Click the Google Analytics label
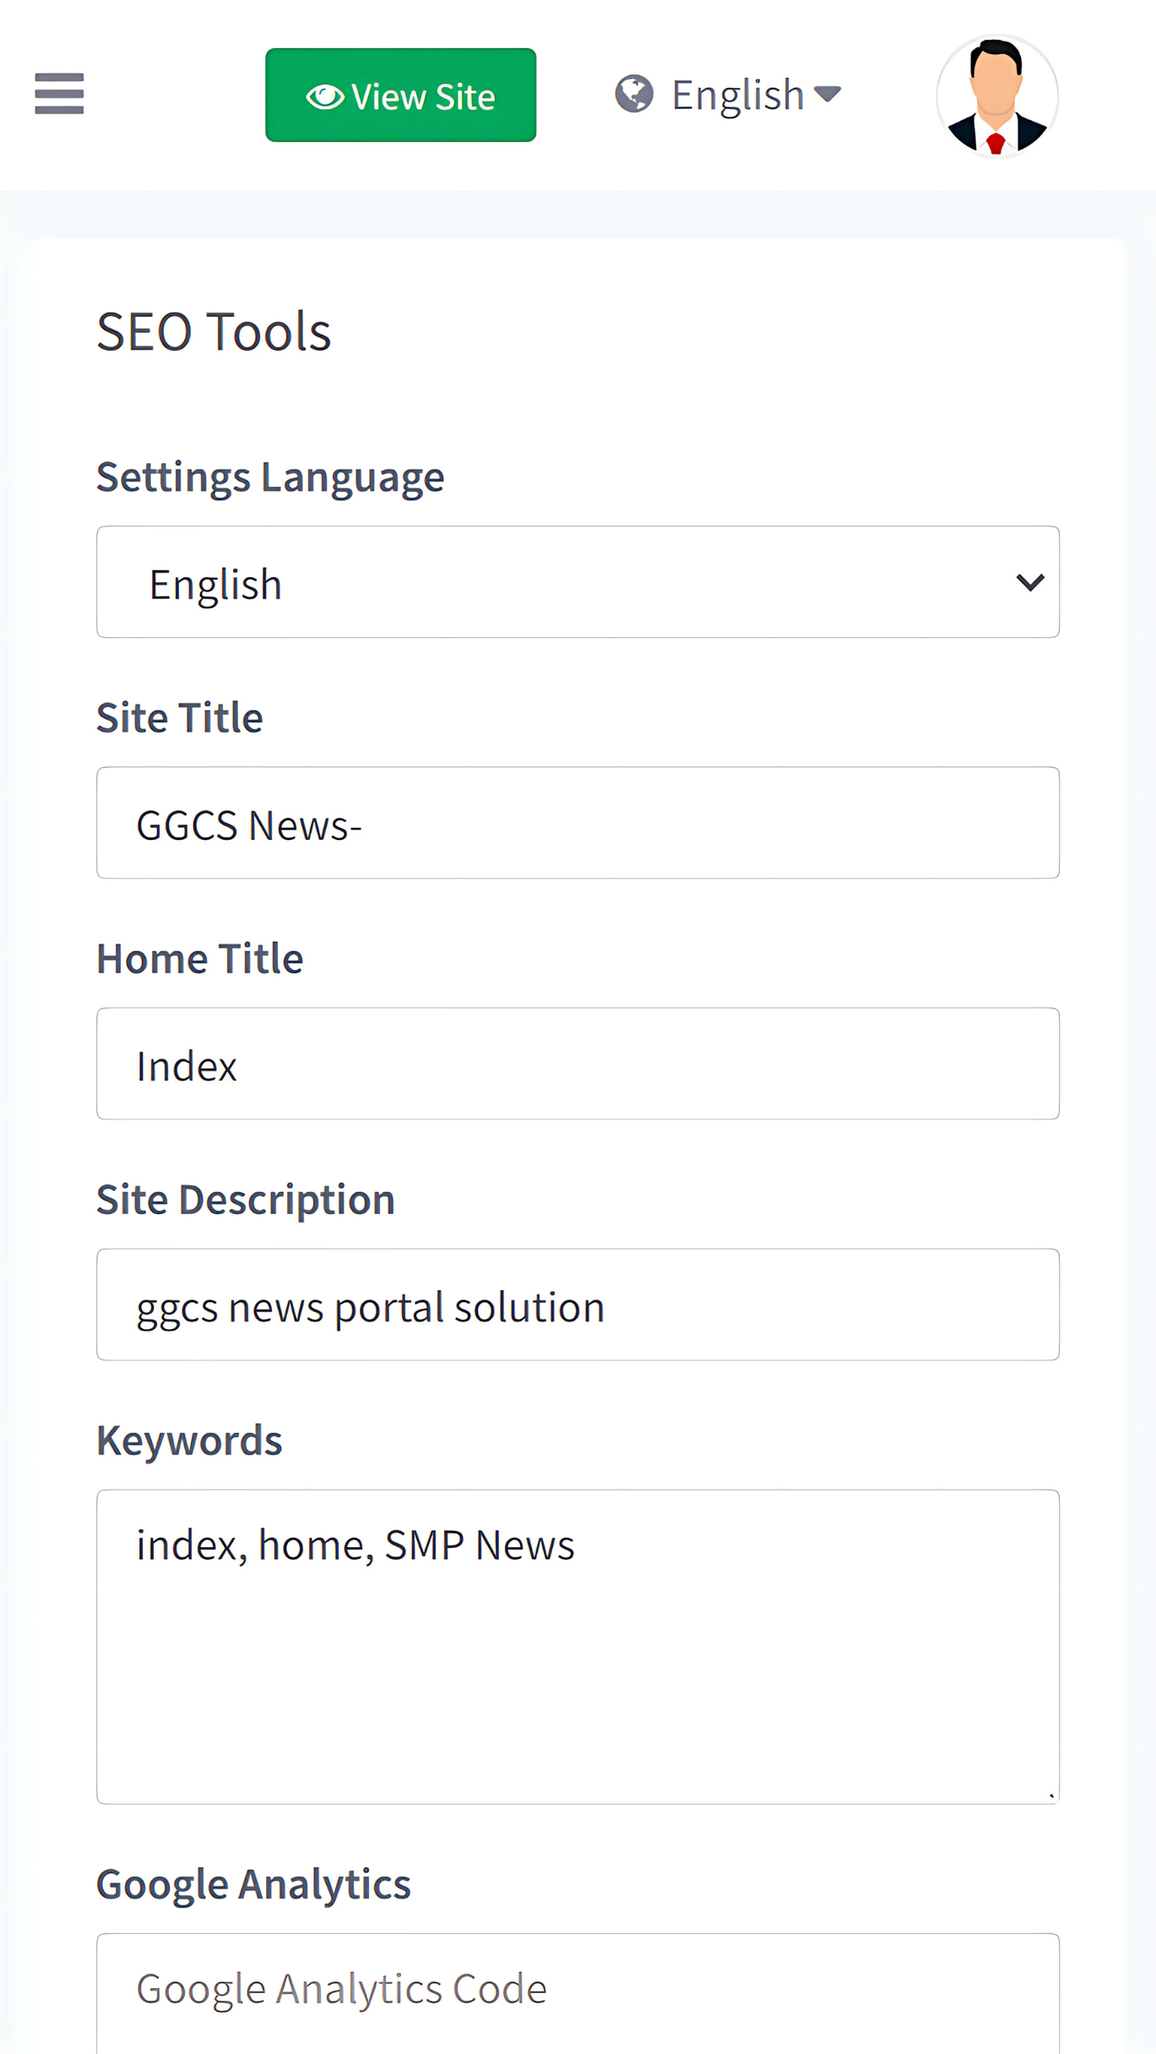This screenshot has width=1156, height=2054. [x=253, y=1884]
